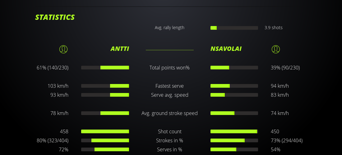Click Antti's Fastest serve bar

(105, 86)
